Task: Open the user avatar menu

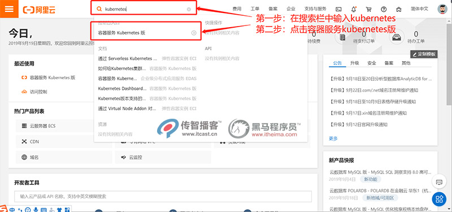Action: pos(442,9)
